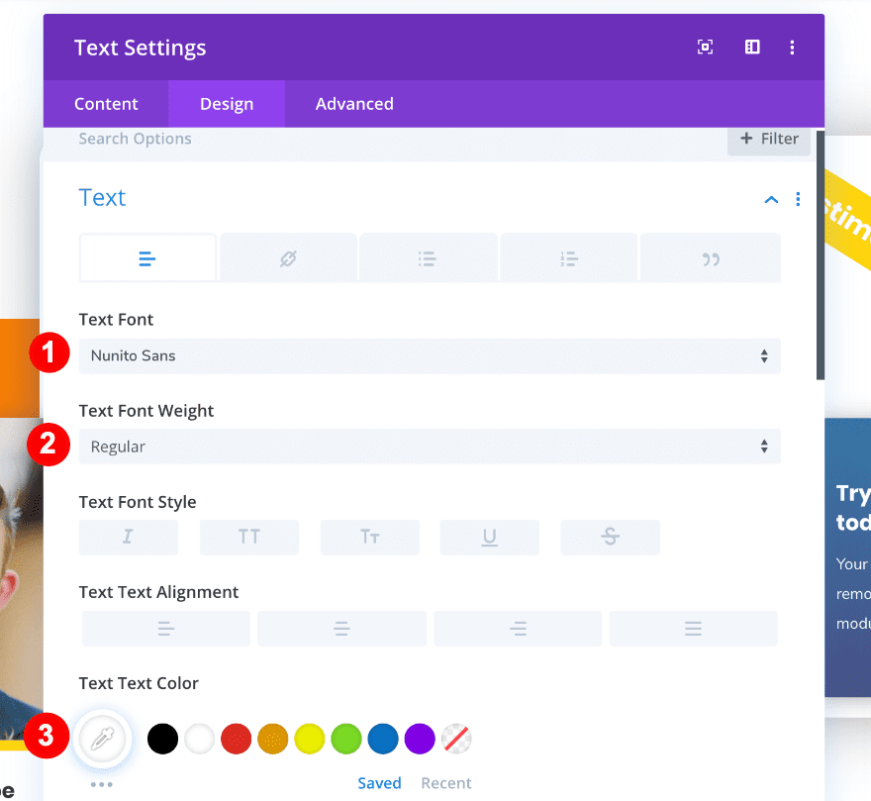The image size is (871, 801).
Task: Open the Text Font Weight dropdown
Action: click(430, 446)
